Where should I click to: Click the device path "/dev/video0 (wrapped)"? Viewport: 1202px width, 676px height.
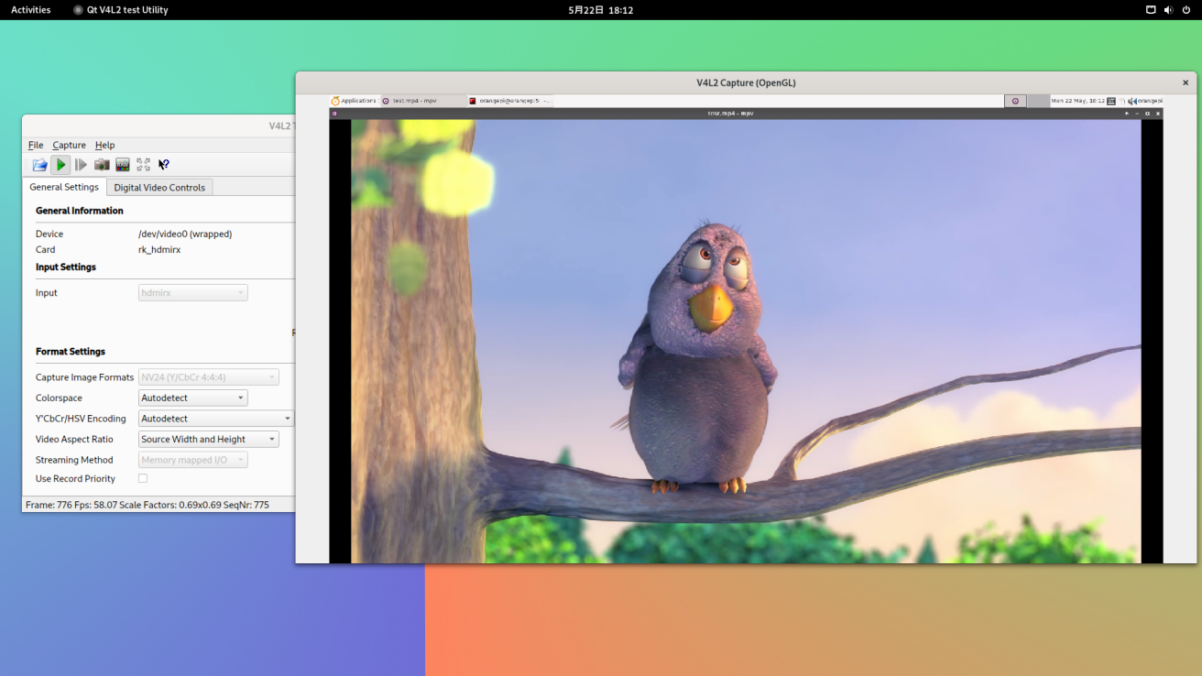point(185,234)
